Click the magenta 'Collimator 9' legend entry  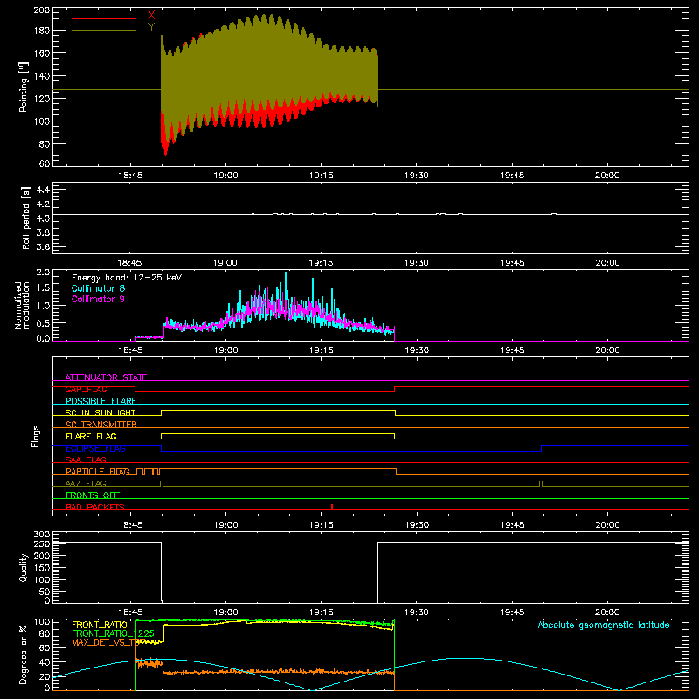point(98,299)
